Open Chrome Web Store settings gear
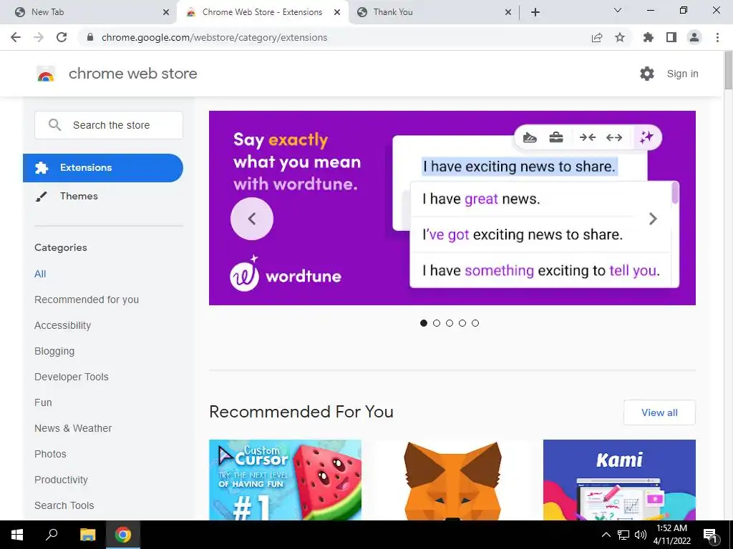 point(647,74)
